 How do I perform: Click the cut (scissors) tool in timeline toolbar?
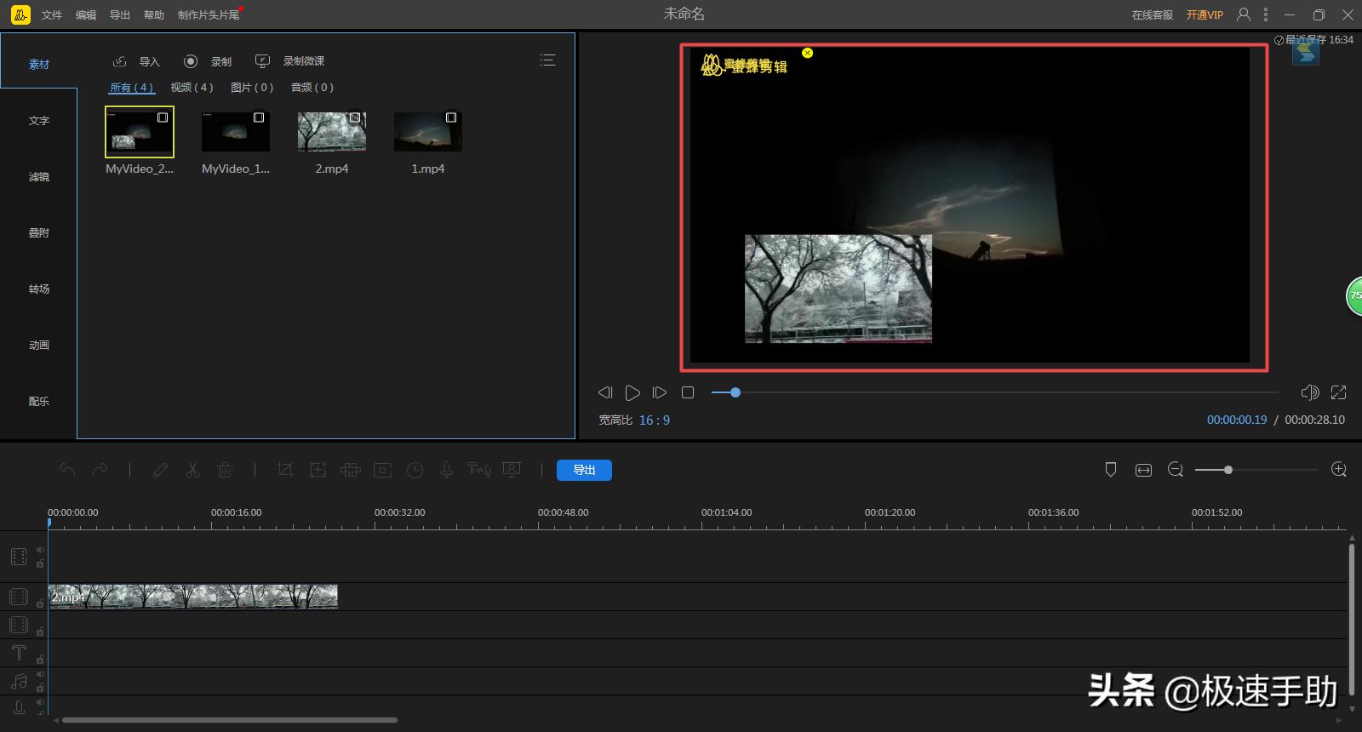click(193, 470)
